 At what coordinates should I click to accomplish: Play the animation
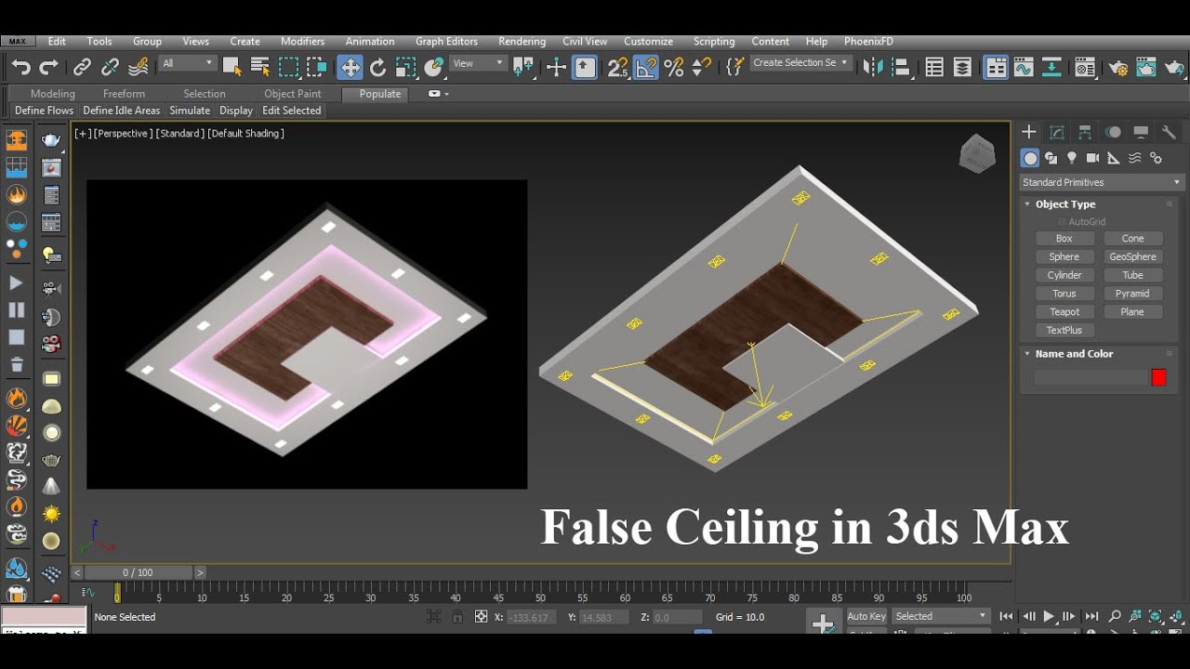click(x=1049, y=616)
